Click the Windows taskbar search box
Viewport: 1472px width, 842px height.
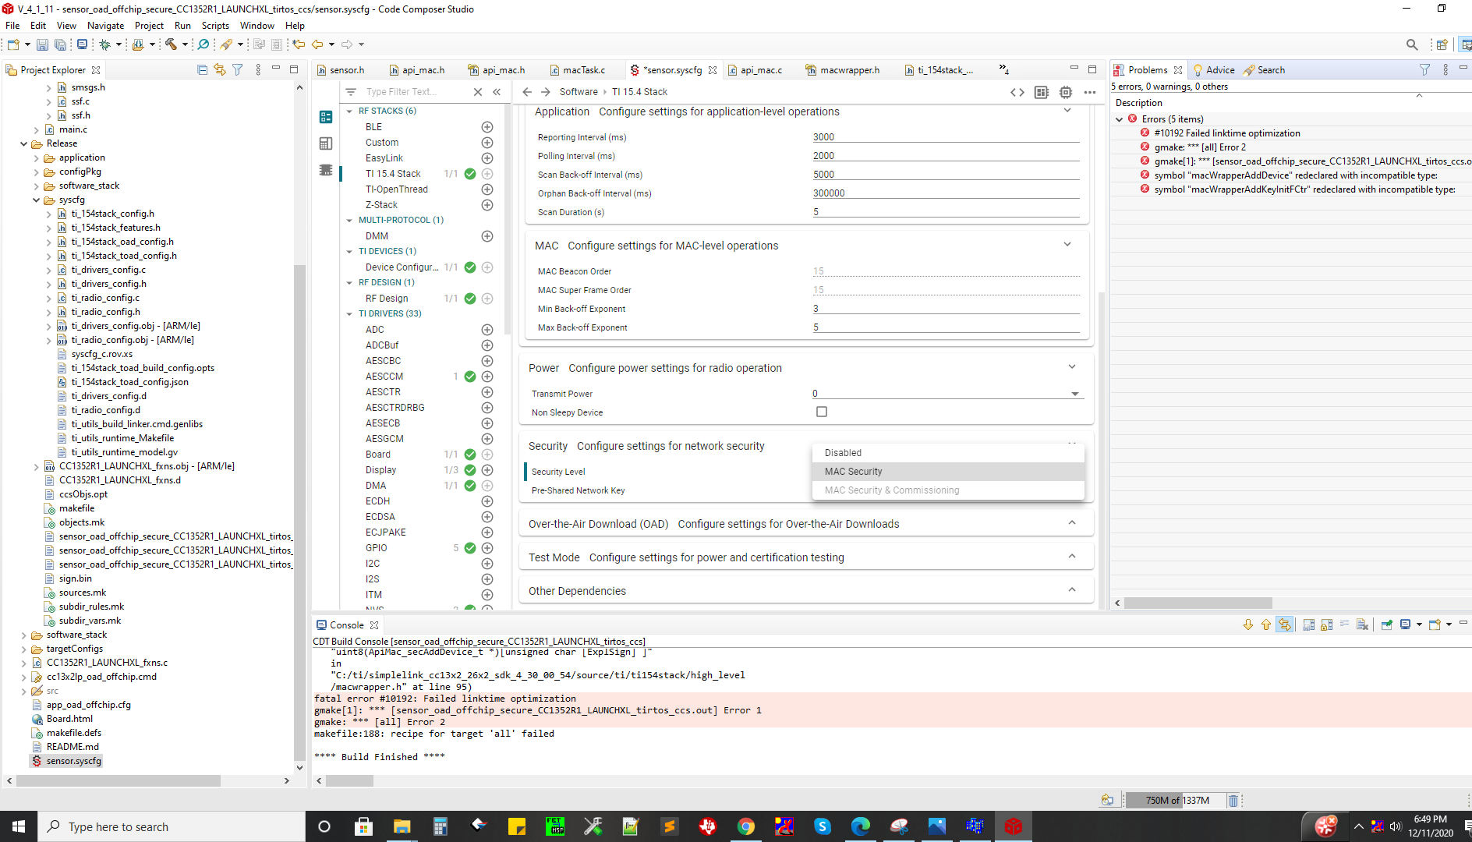tap(172, 826)
